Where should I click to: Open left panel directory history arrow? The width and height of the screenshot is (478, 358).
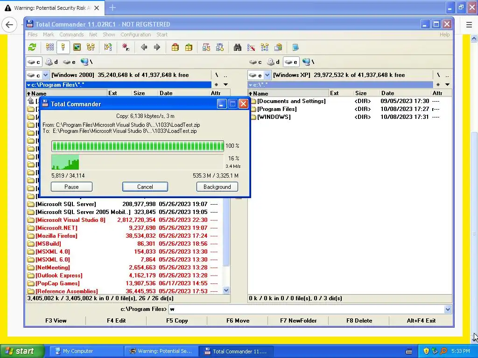point(225,85)
